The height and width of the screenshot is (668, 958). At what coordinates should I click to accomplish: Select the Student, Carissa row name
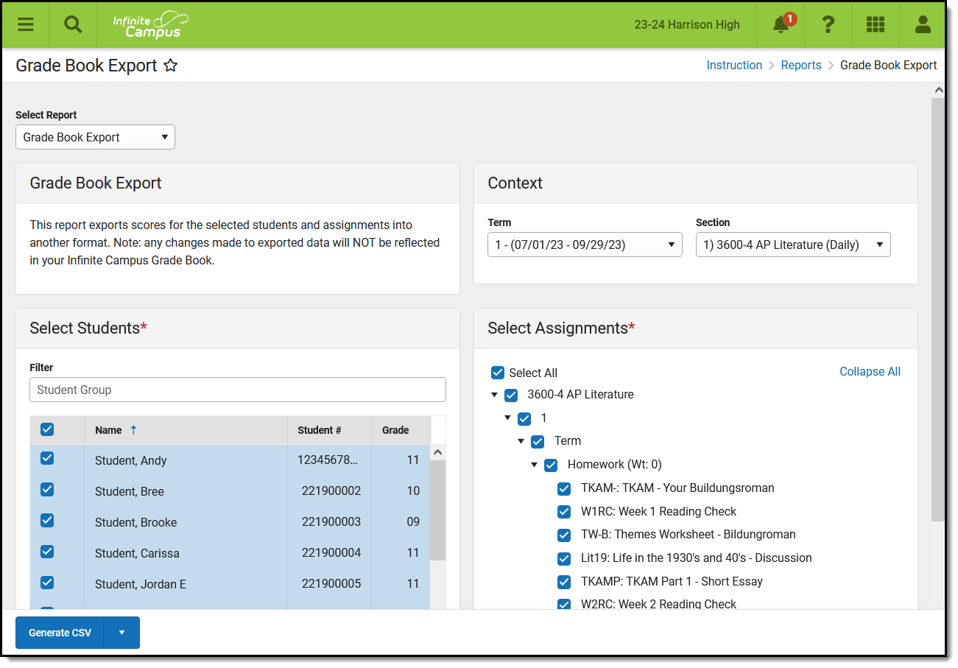point(137,554)
